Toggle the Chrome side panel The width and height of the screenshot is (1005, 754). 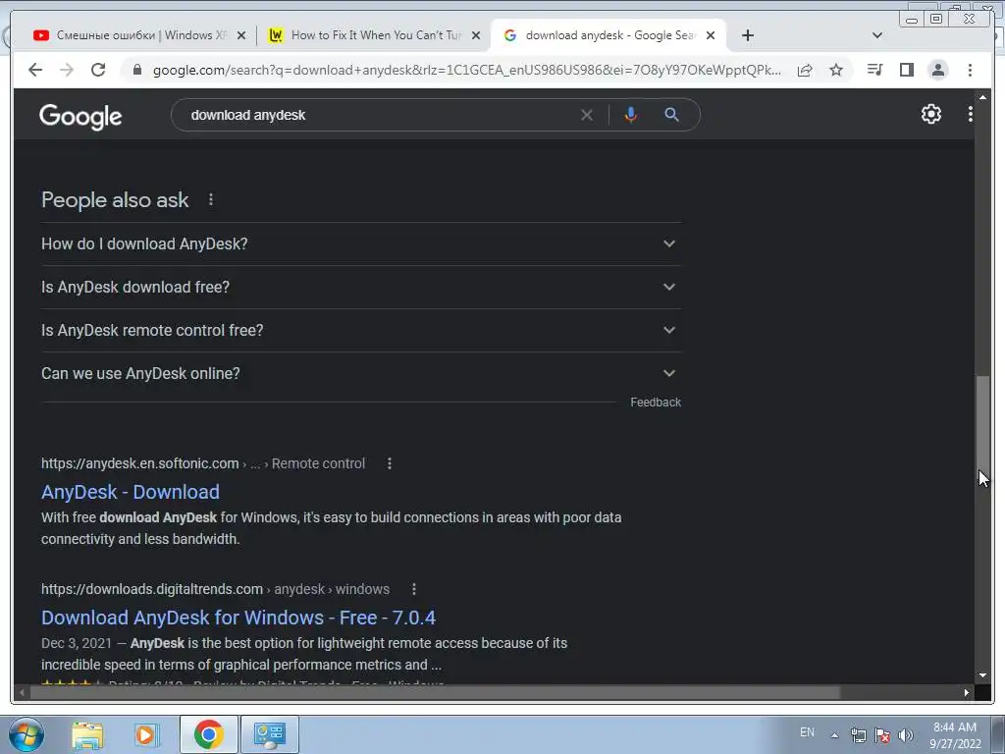(x=906, y=70)
